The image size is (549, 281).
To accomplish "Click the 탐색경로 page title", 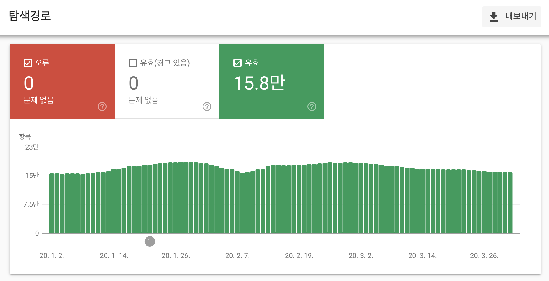I will tap(30, 16).
